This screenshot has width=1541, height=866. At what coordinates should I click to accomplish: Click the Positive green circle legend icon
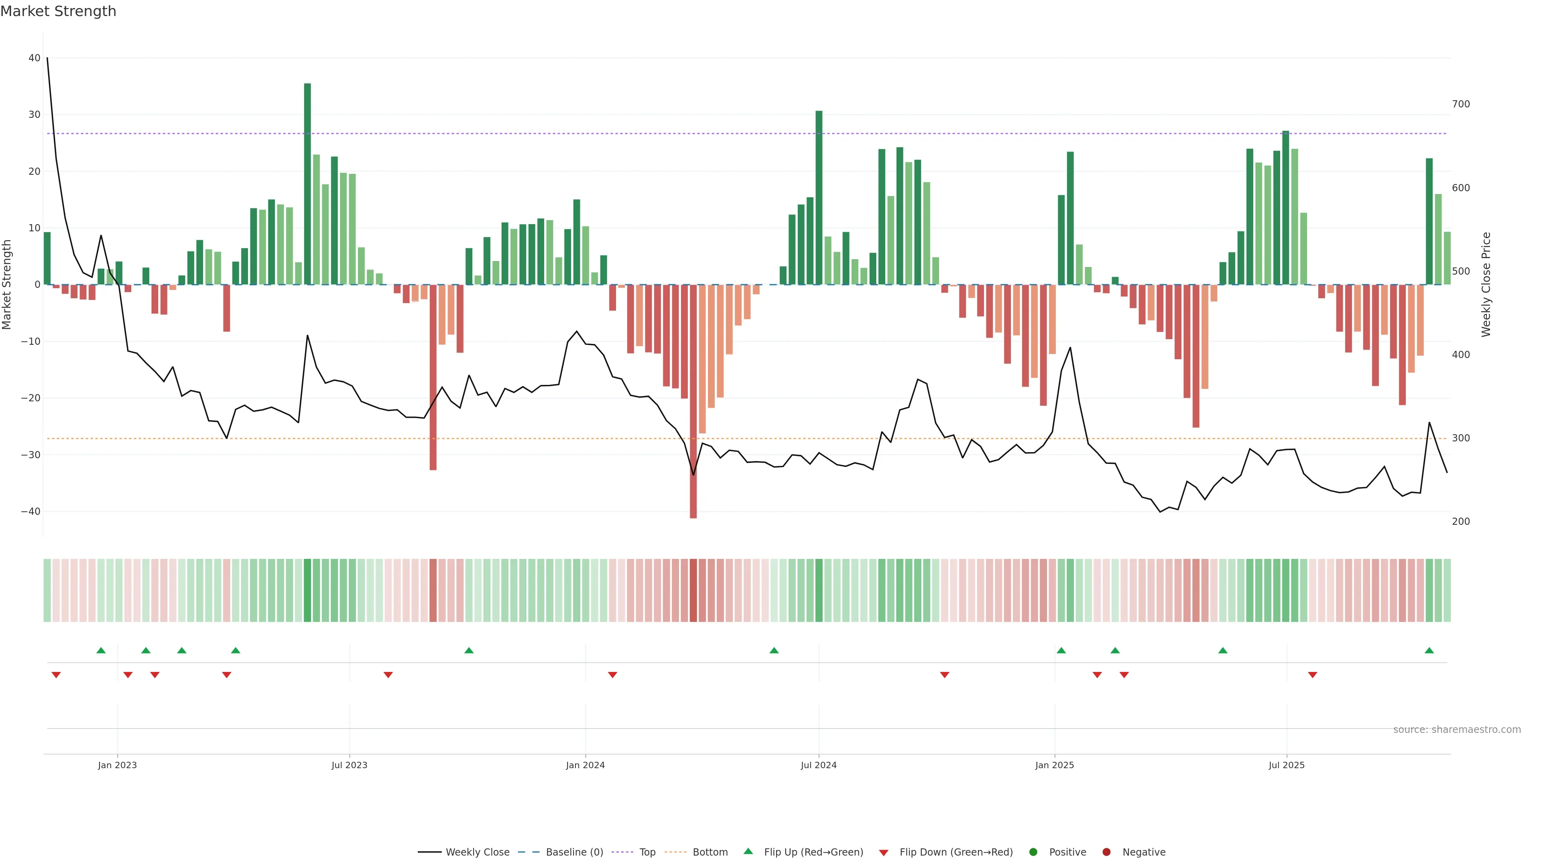(x=1033, y=852)
